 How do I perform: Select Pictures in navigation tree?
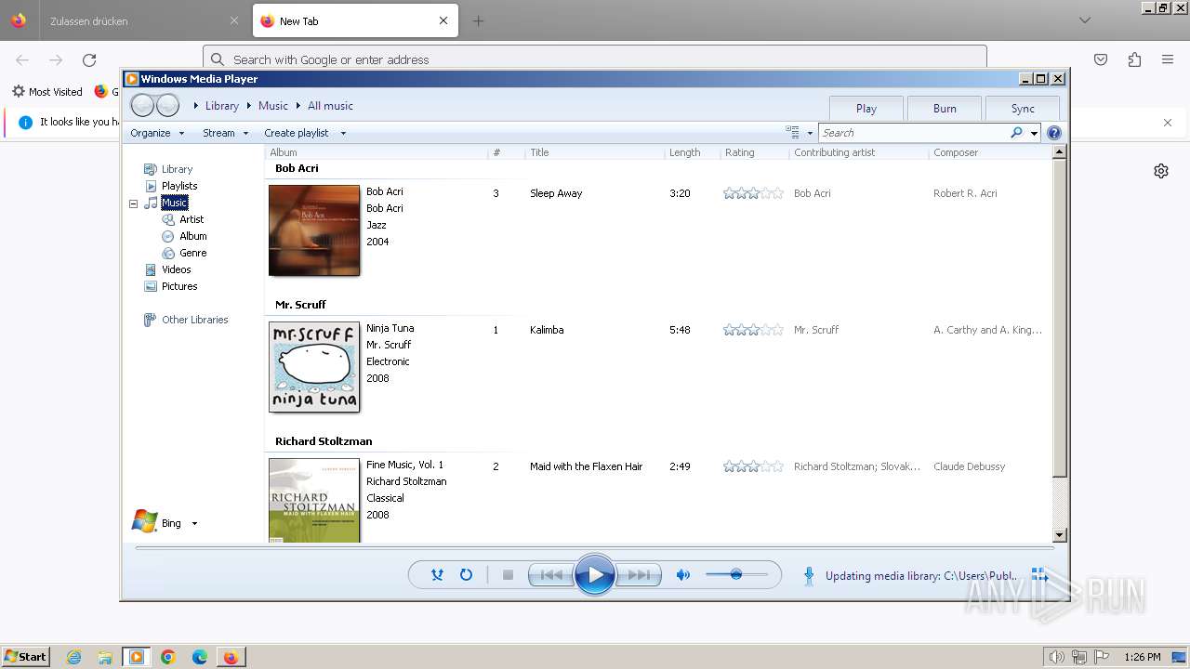click(x=179, y=286)
